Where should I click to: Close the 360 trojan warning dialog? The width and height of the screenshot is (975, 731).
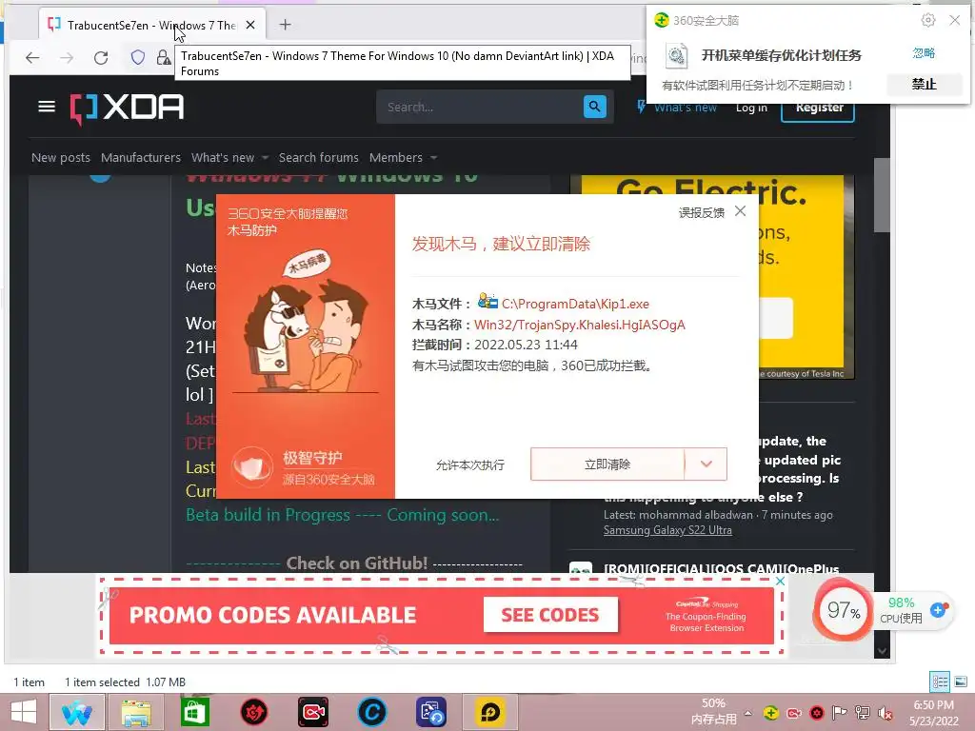[x=740, y=211]
